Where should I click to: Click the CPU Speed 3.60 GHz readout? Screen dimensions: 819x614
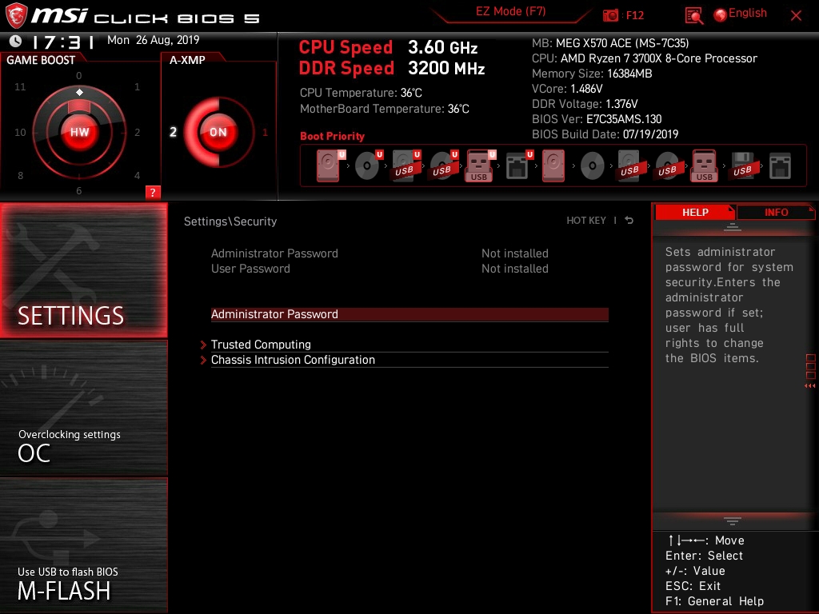coord(388,47)
